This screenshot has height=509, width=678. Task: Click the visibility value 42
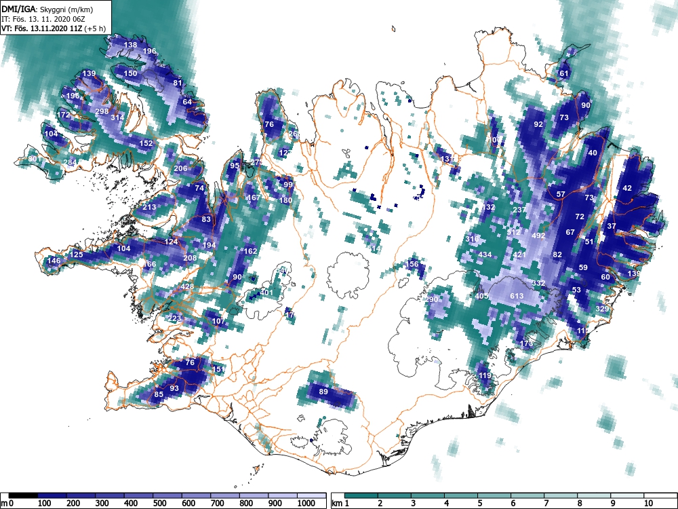627,188
